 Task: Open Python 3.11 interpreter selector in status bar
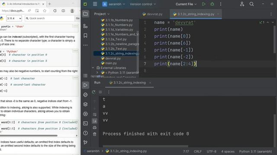pos(255,151)
